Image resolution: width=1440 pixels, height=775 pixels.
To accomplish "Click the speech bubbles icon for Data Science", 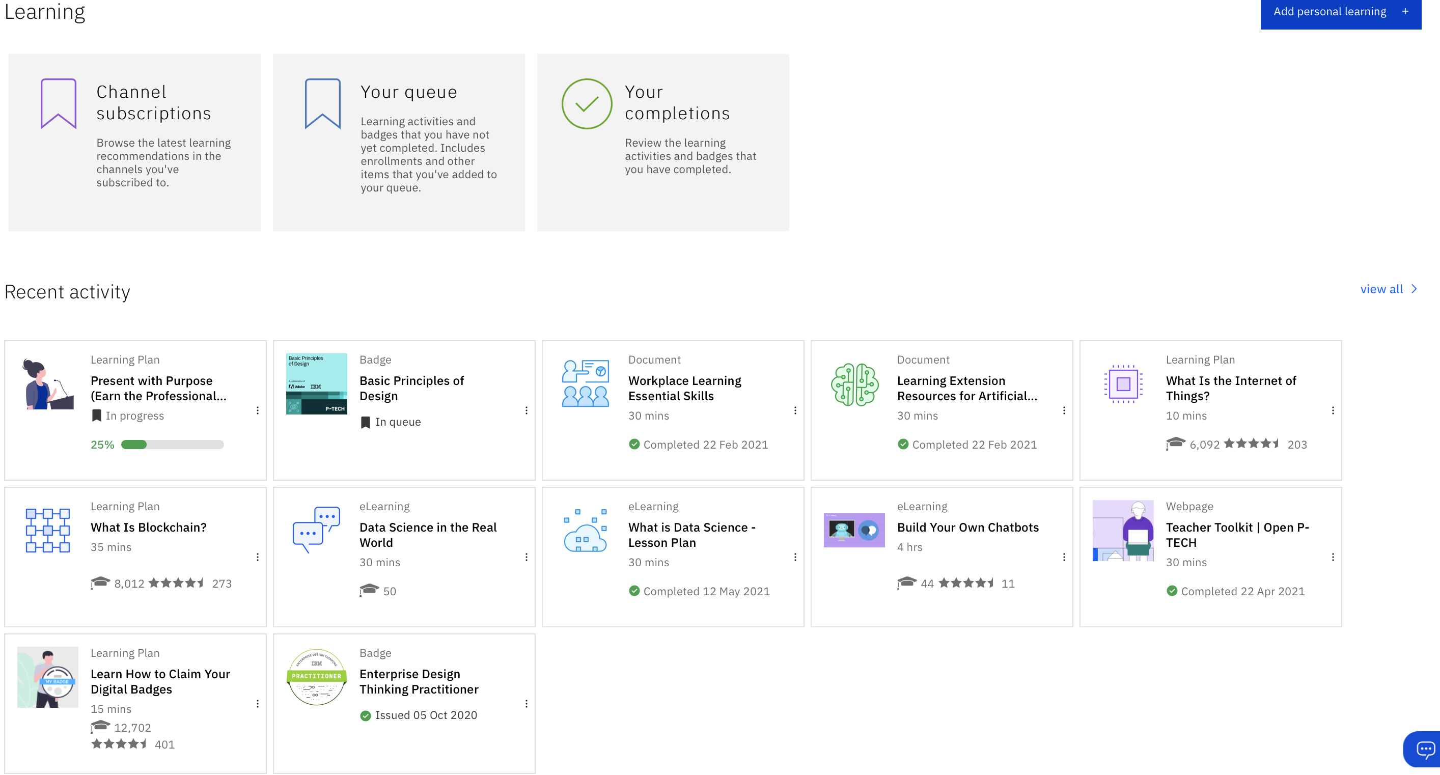I will pyautogui.click(x=316, y=529).
